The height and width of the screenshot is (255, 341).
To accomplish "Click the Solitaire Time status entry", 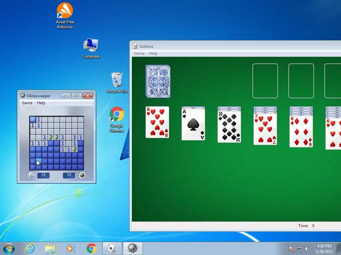I will tap(306, 226).
